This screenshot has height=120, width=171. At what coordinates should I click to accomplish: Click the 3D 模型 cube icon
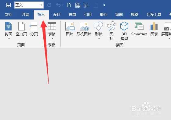tap(124, 26)
